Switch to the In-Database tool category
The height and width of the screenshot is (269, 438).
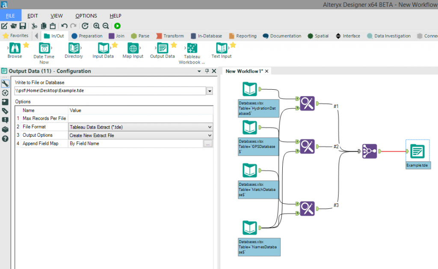206,36
